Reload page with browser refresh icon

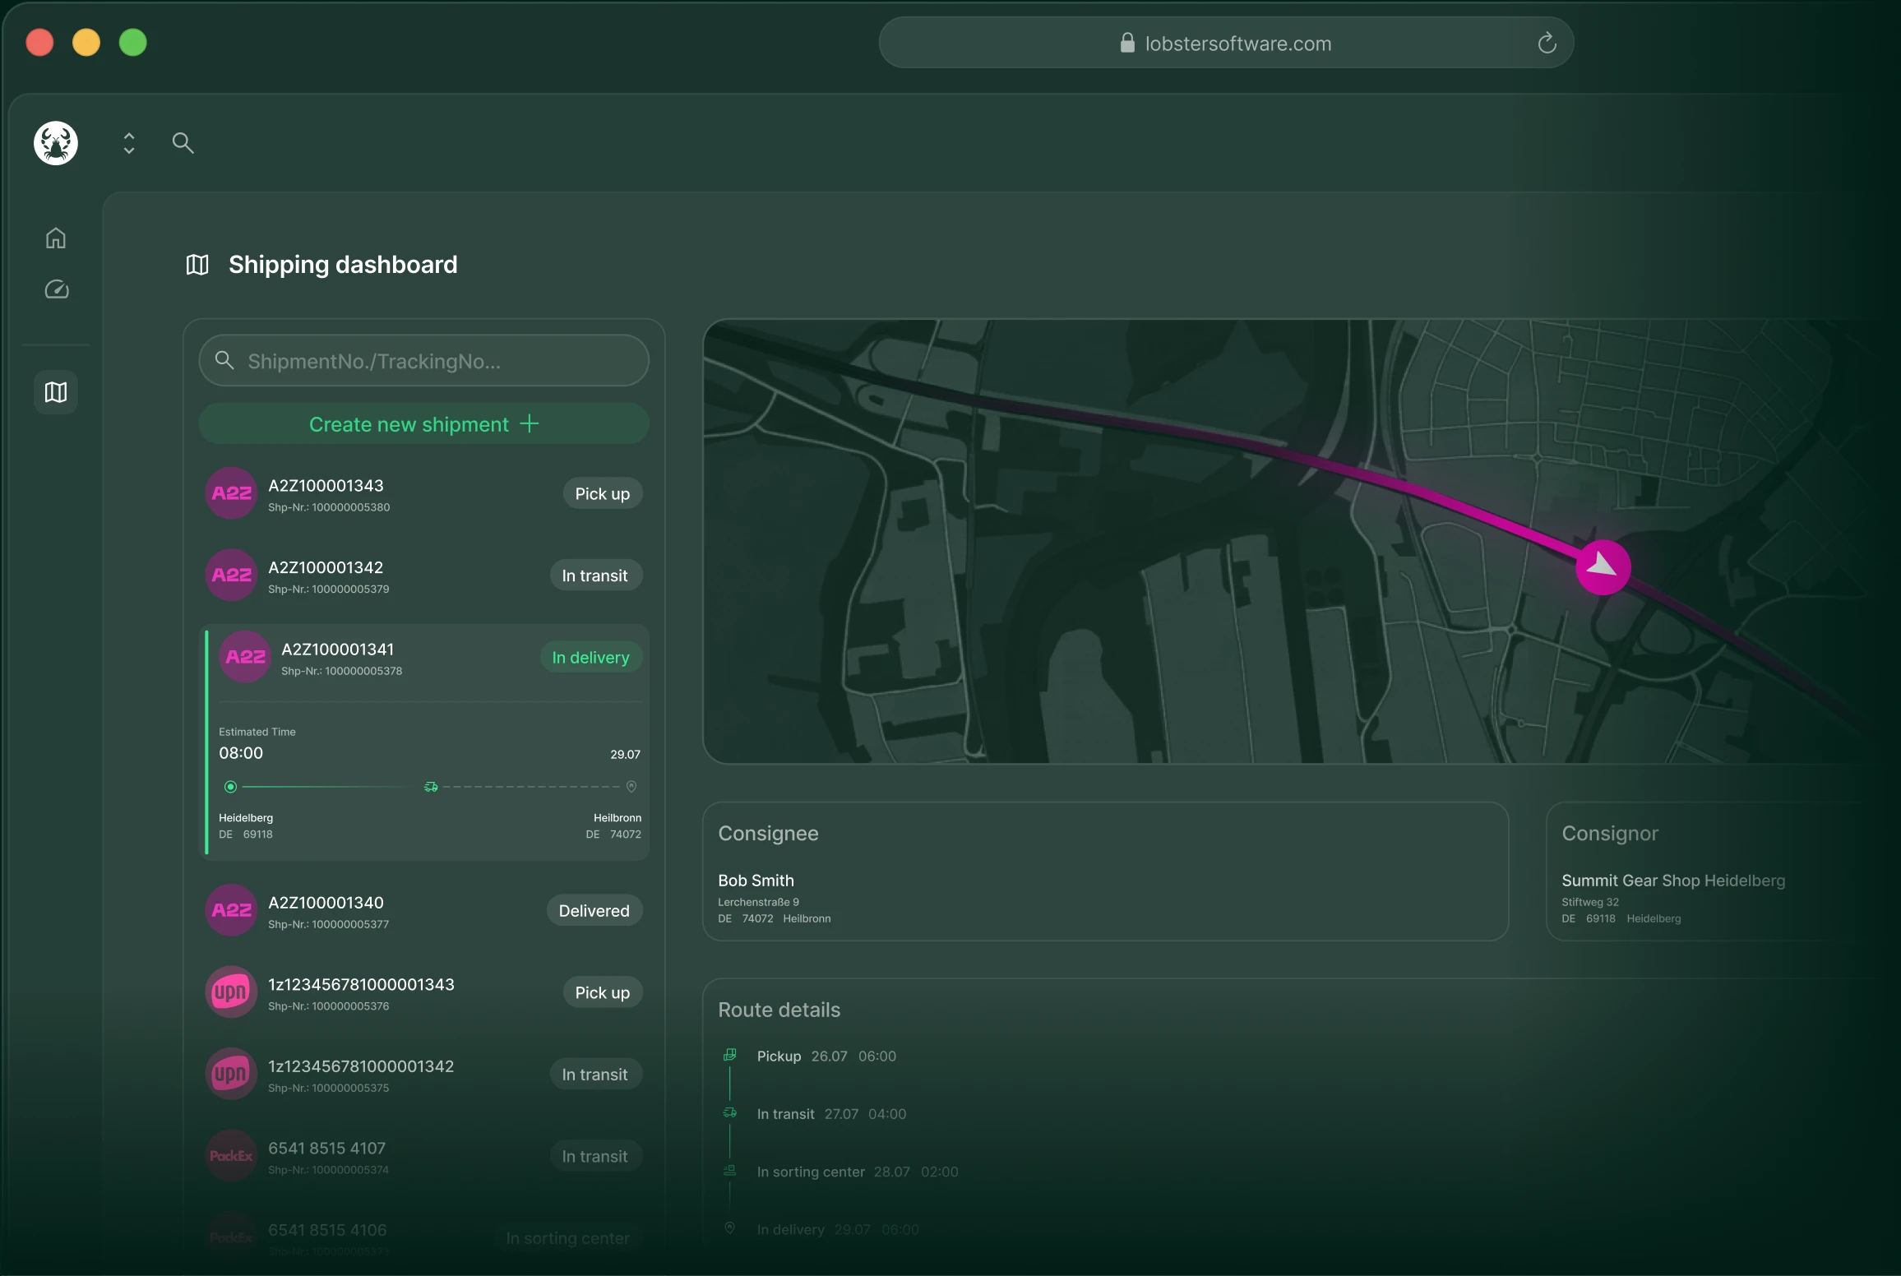(x=1547, y=43)
